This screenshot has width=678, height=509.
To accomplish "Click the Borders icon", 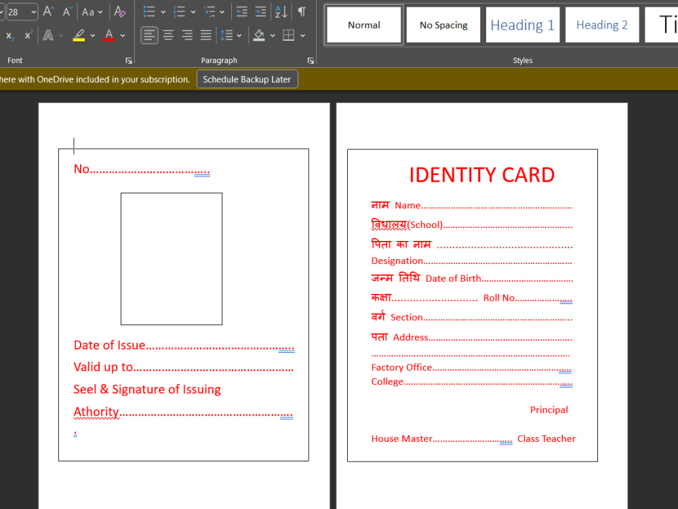I will (x=288, y=35).
